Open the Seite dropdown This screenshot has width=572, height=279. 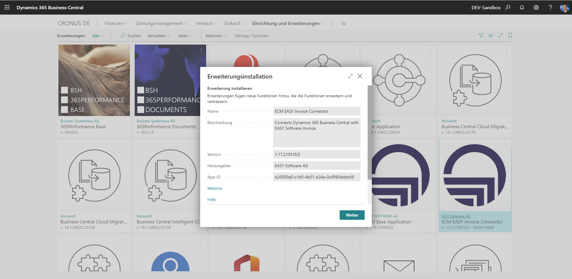coord(185,36)
